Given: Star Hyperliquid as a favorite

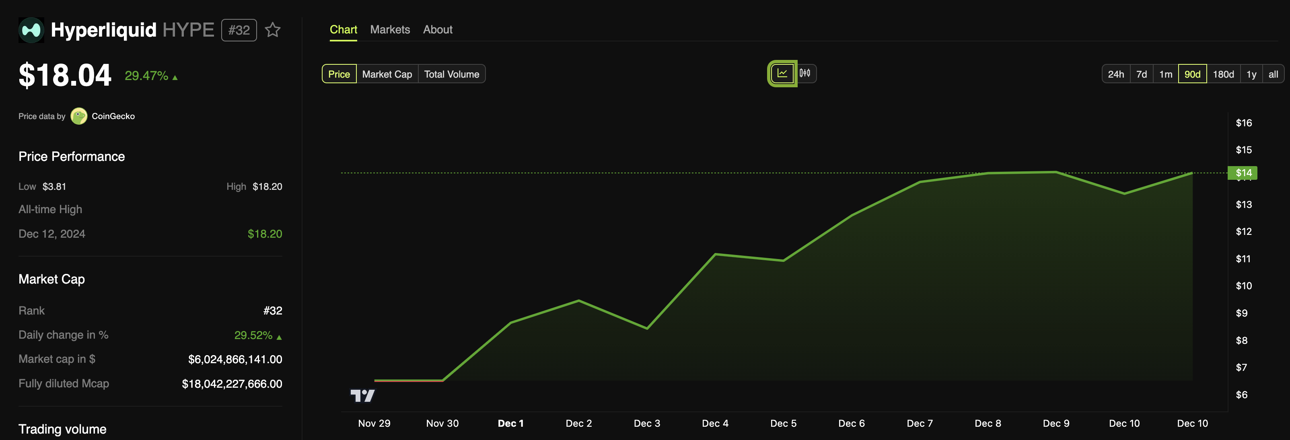Looking at the screenshot, I should coord(272,30).
